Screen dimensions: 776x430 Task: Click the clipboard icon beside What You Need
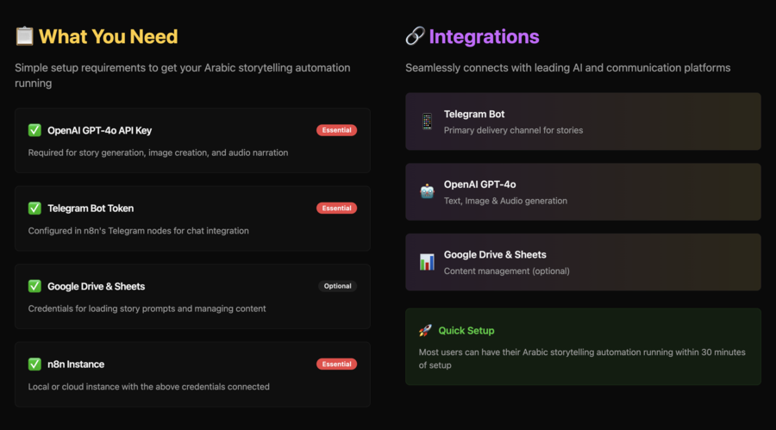click(x=24, y=36)
